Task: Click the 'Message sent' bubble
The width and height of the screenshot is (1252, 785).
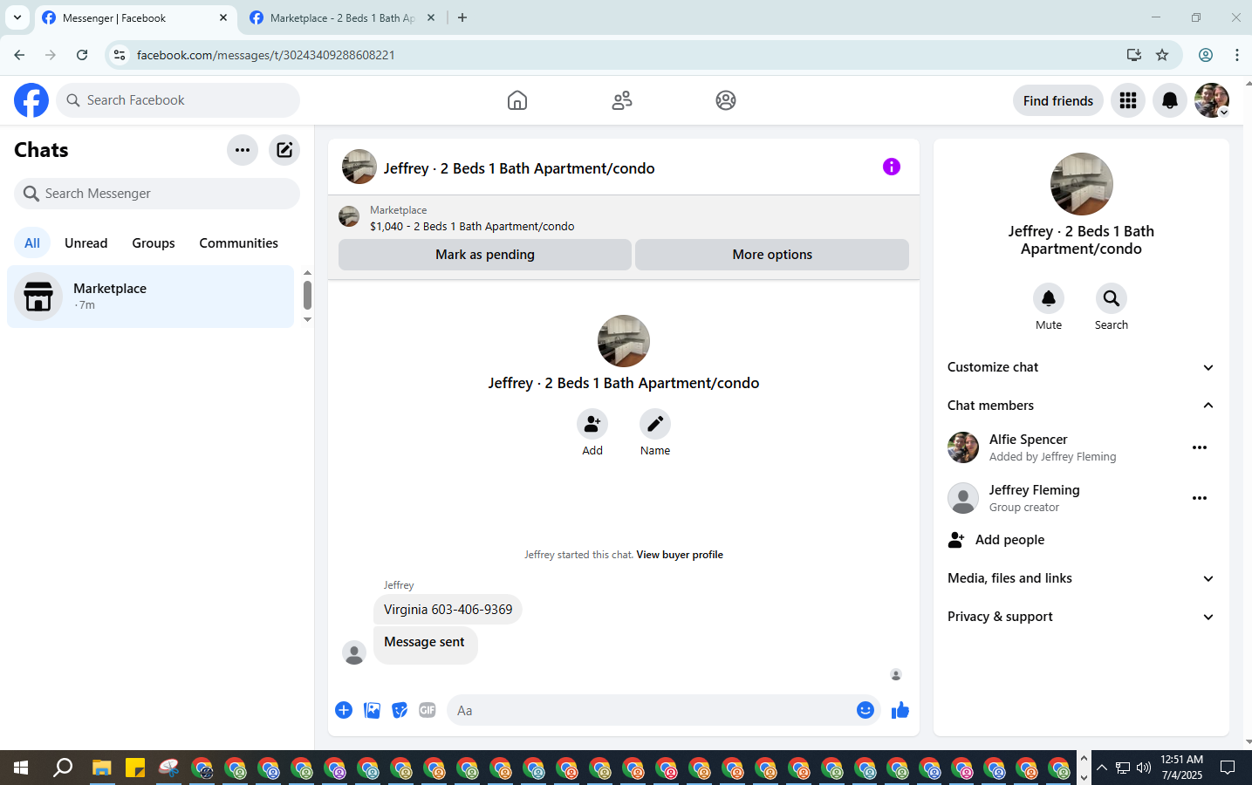Action: 425,645
